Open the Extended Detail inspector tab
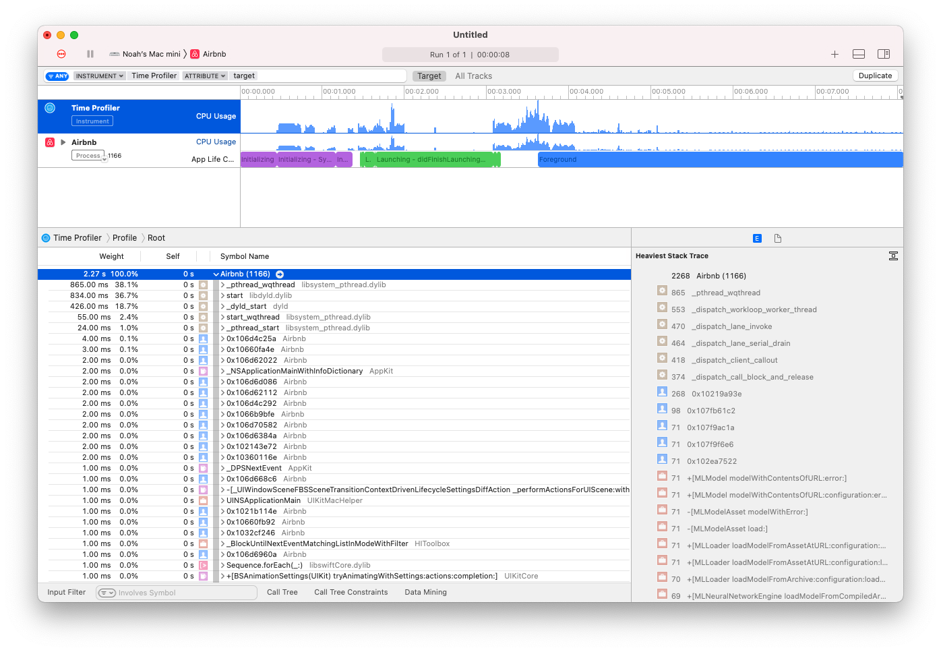The width and height of the screenshot is (941, 652). pos(757,239)
